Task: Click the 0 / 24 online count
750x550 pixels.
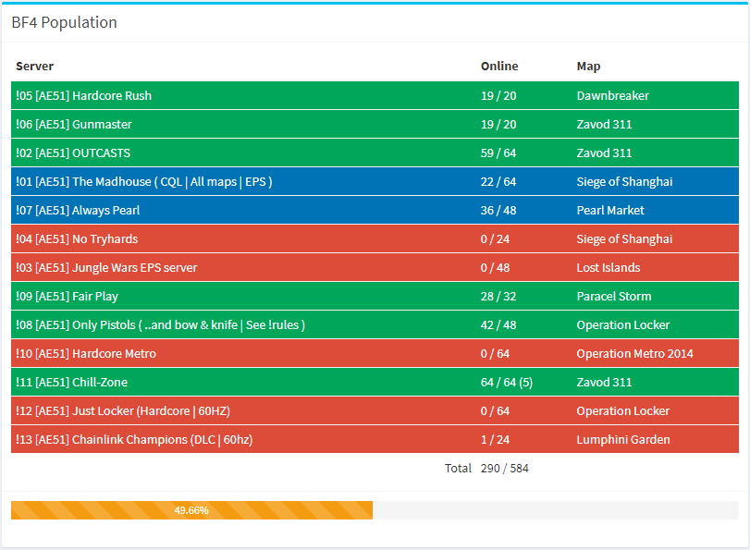Action: coord(495,239)
